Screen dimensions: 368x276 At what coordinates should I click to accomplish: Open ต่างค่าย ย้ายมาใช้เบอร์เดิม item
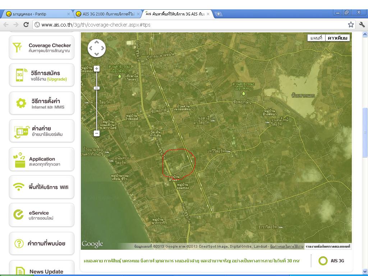(42, 131)
